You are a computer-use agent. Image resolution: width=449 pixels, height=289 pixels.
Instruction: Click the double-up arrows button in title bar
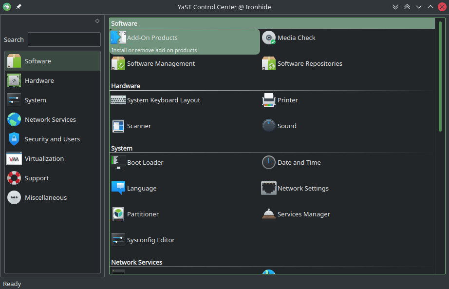click(407, 7)
